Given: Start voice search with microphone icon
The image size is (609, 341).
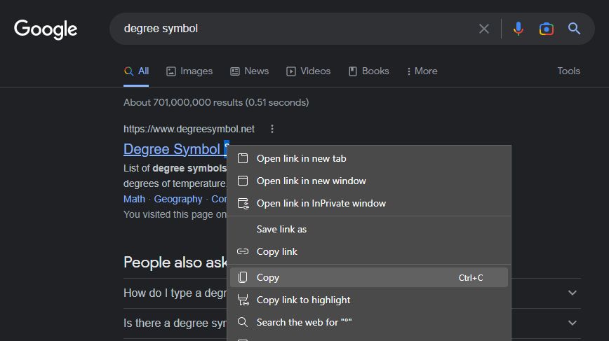Looking at the screenshot, I should click(x=518, y=29).
